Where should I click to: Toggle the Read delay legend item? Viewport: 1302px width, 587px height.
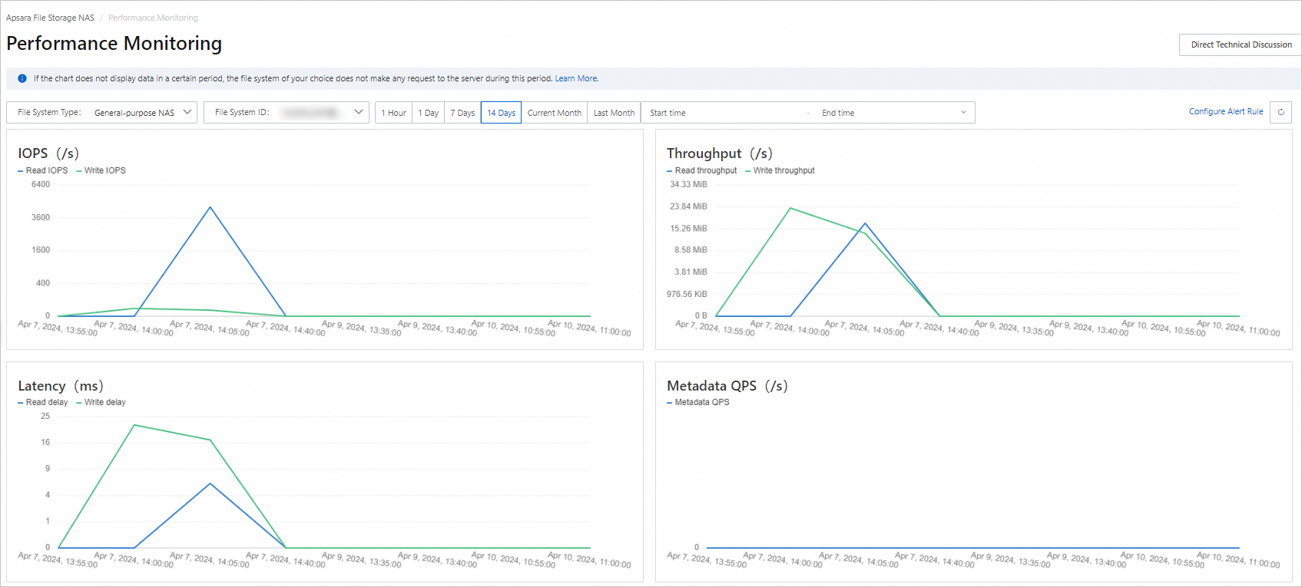tap(43, 402)
